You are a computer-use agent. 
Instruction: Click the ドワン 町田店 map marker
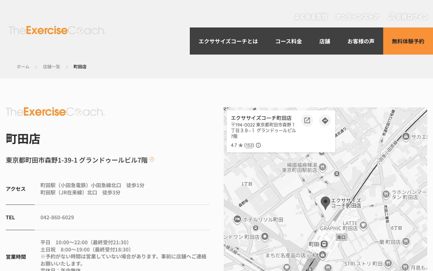[x=265, y=237]
